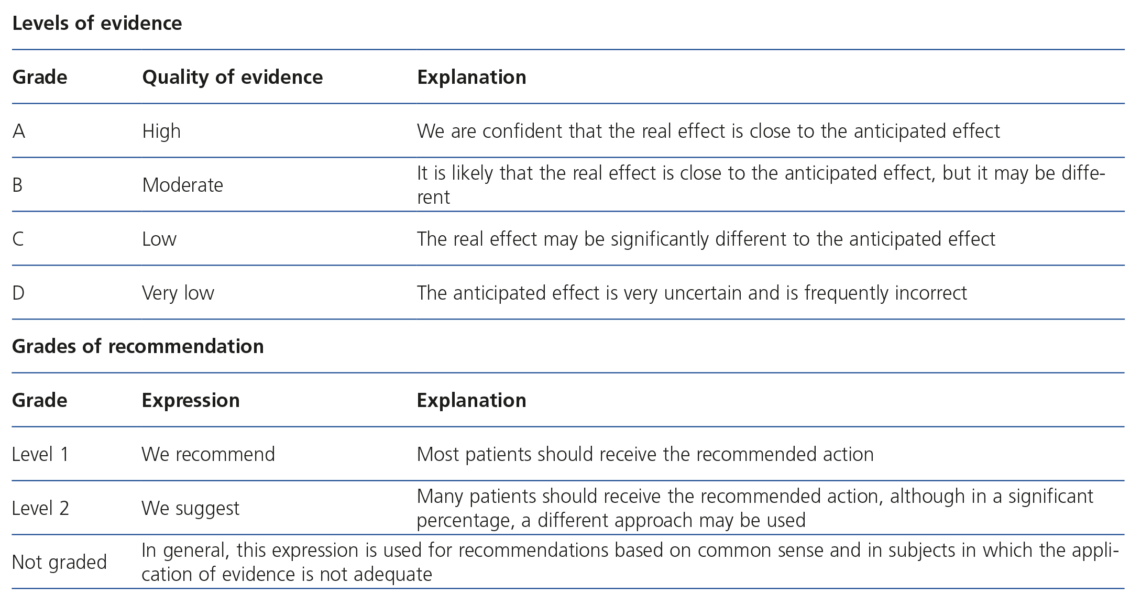Click the 'Level 1' grade cell

pos(40,454)
